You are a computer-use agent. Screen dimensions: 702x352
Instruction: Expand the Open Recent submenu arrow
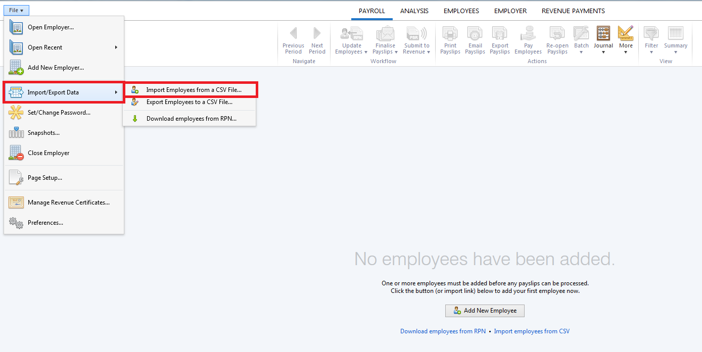click(116, 47)
